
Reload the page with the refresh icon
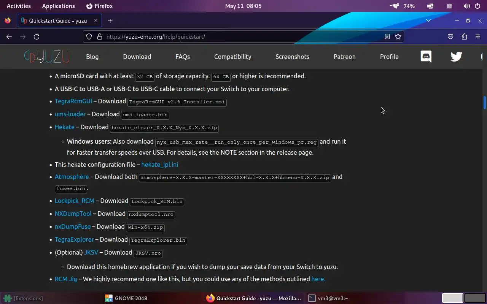[x=37, y=36]
